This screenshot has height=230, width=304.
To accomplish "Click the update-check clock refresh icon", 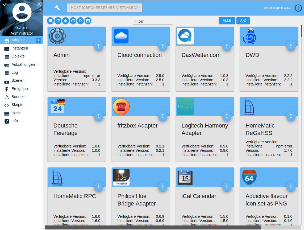I will [73, 20].
